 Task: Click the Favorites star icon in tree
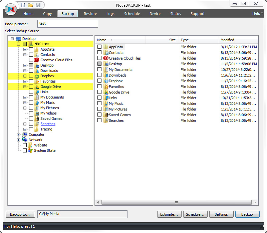click(37, 81)
